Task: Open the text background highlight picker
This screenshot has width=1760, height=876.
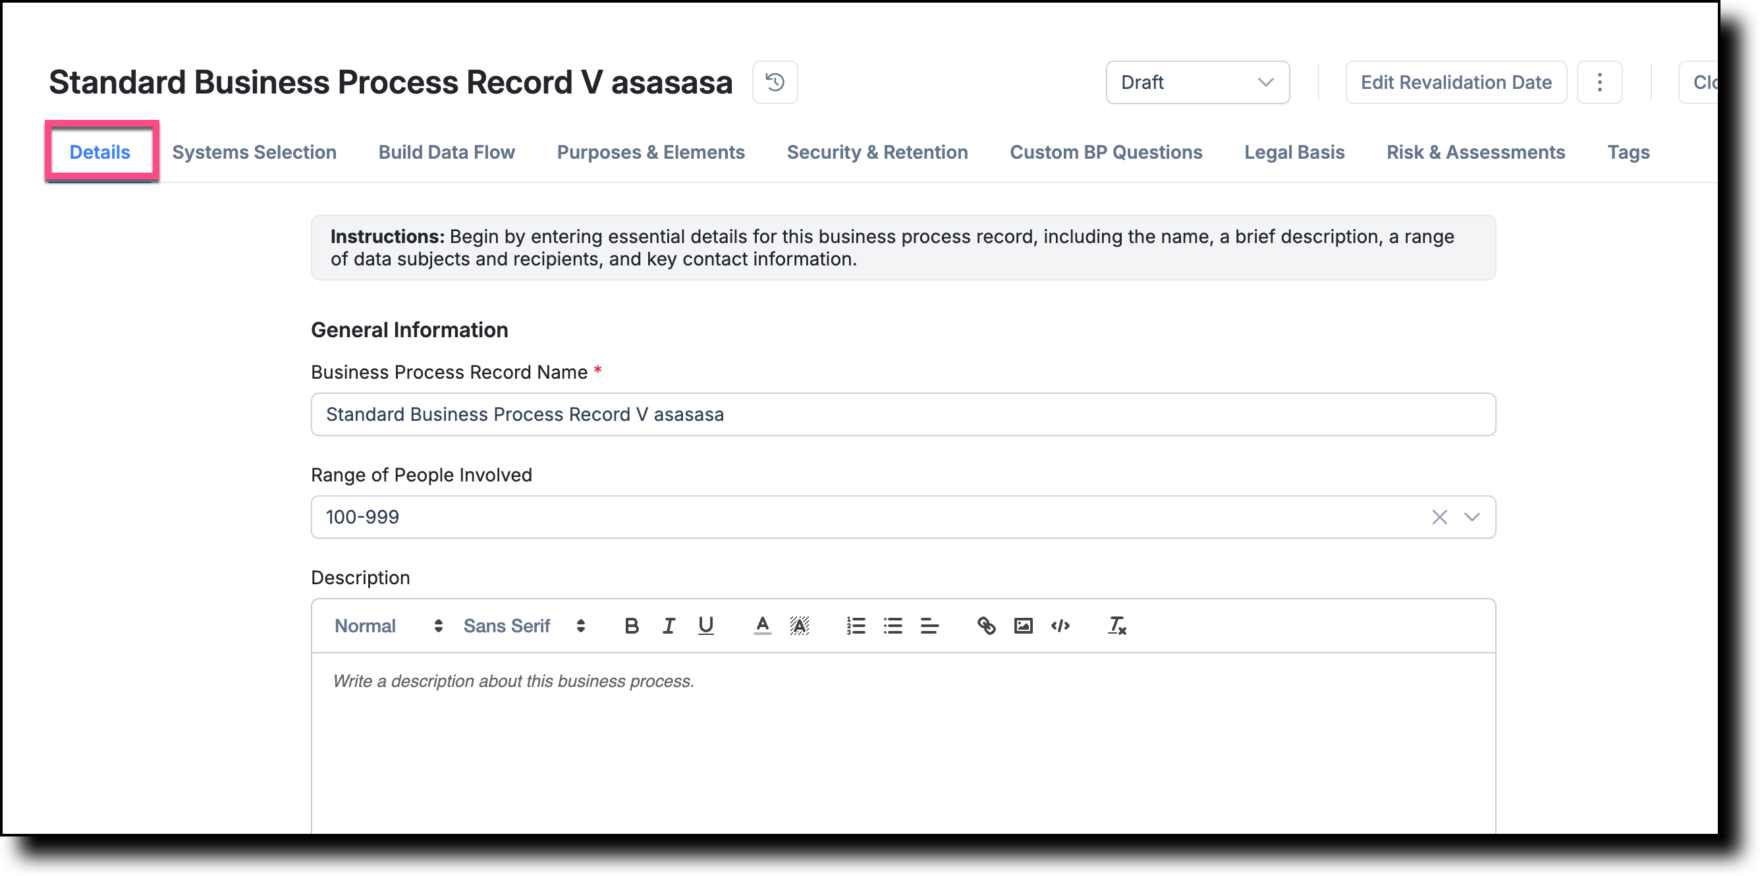Action: tap(799, 625)
